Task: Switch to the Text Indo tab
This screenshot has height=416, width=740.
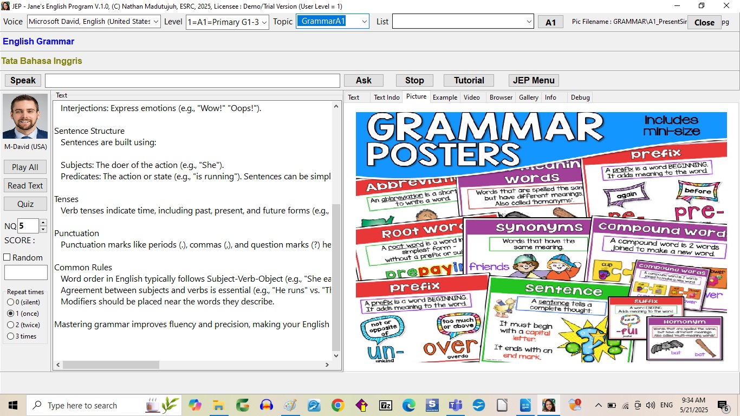Action: pyautogui.click(x=386, y=97)
